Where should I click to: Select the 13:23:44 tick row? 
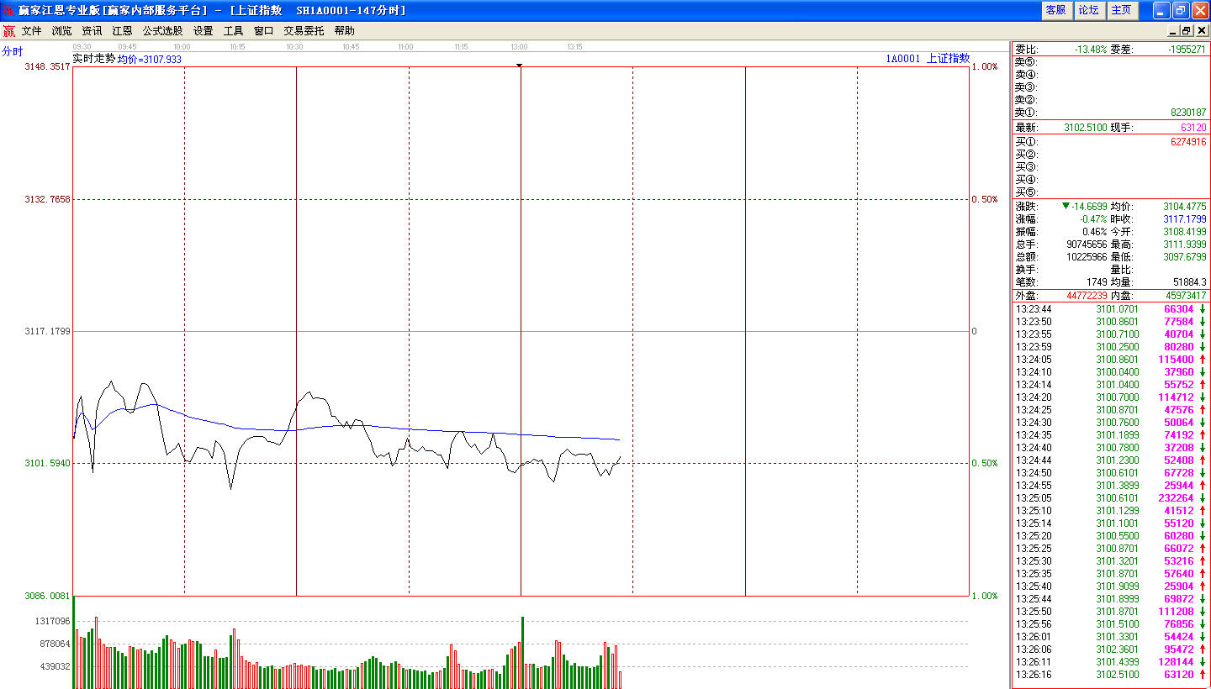[x=1111, y=308]
